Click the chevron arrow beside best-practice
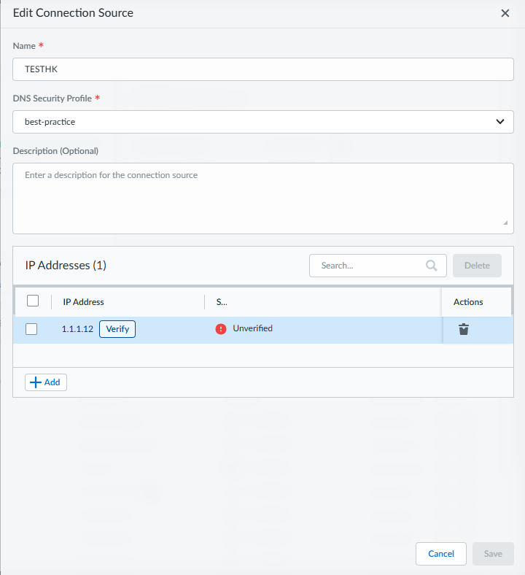The image size is (525, 575). (x=499, y=122)
